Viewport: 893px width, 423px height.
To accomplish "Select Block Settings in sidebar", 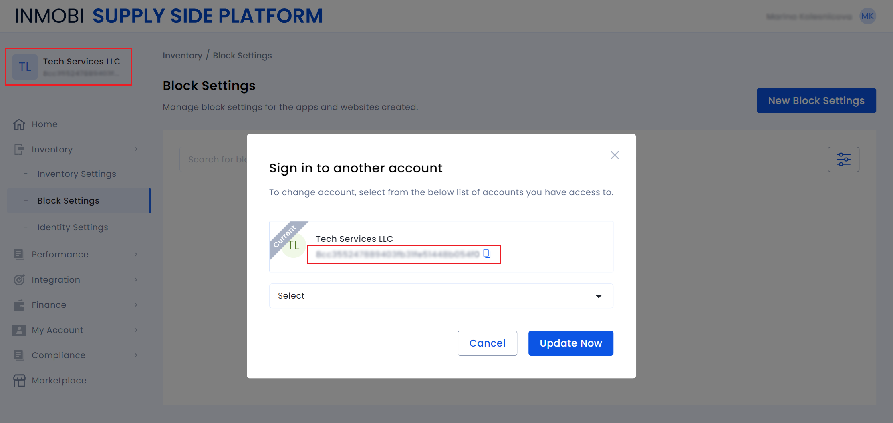I will click(x=68, y=201).
